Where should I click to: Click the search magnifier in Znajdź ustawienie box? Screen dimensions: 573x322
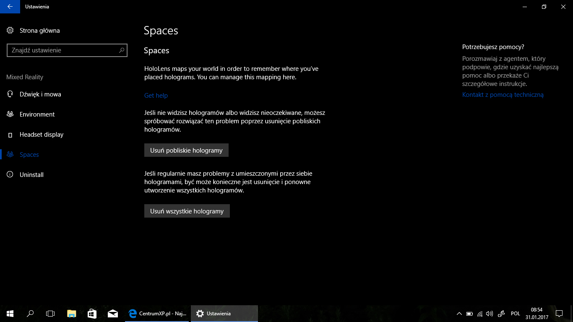(122, 50)
